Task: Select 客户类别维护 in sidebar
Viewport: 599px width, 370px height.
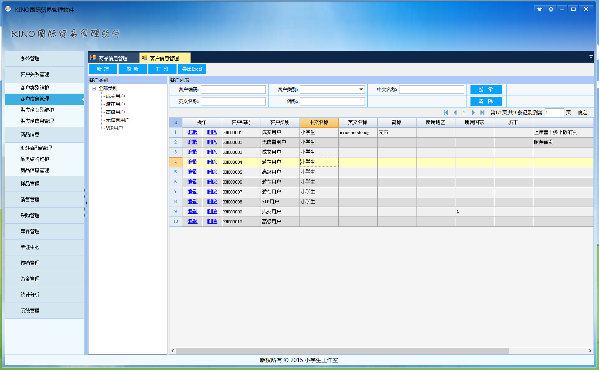Action: click(x=44, y=88)
